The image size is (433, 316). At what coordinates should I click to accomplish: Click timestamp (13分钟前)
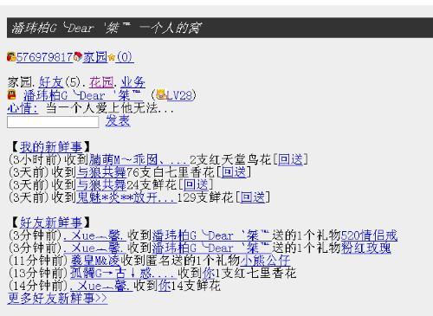coord(38,274)
